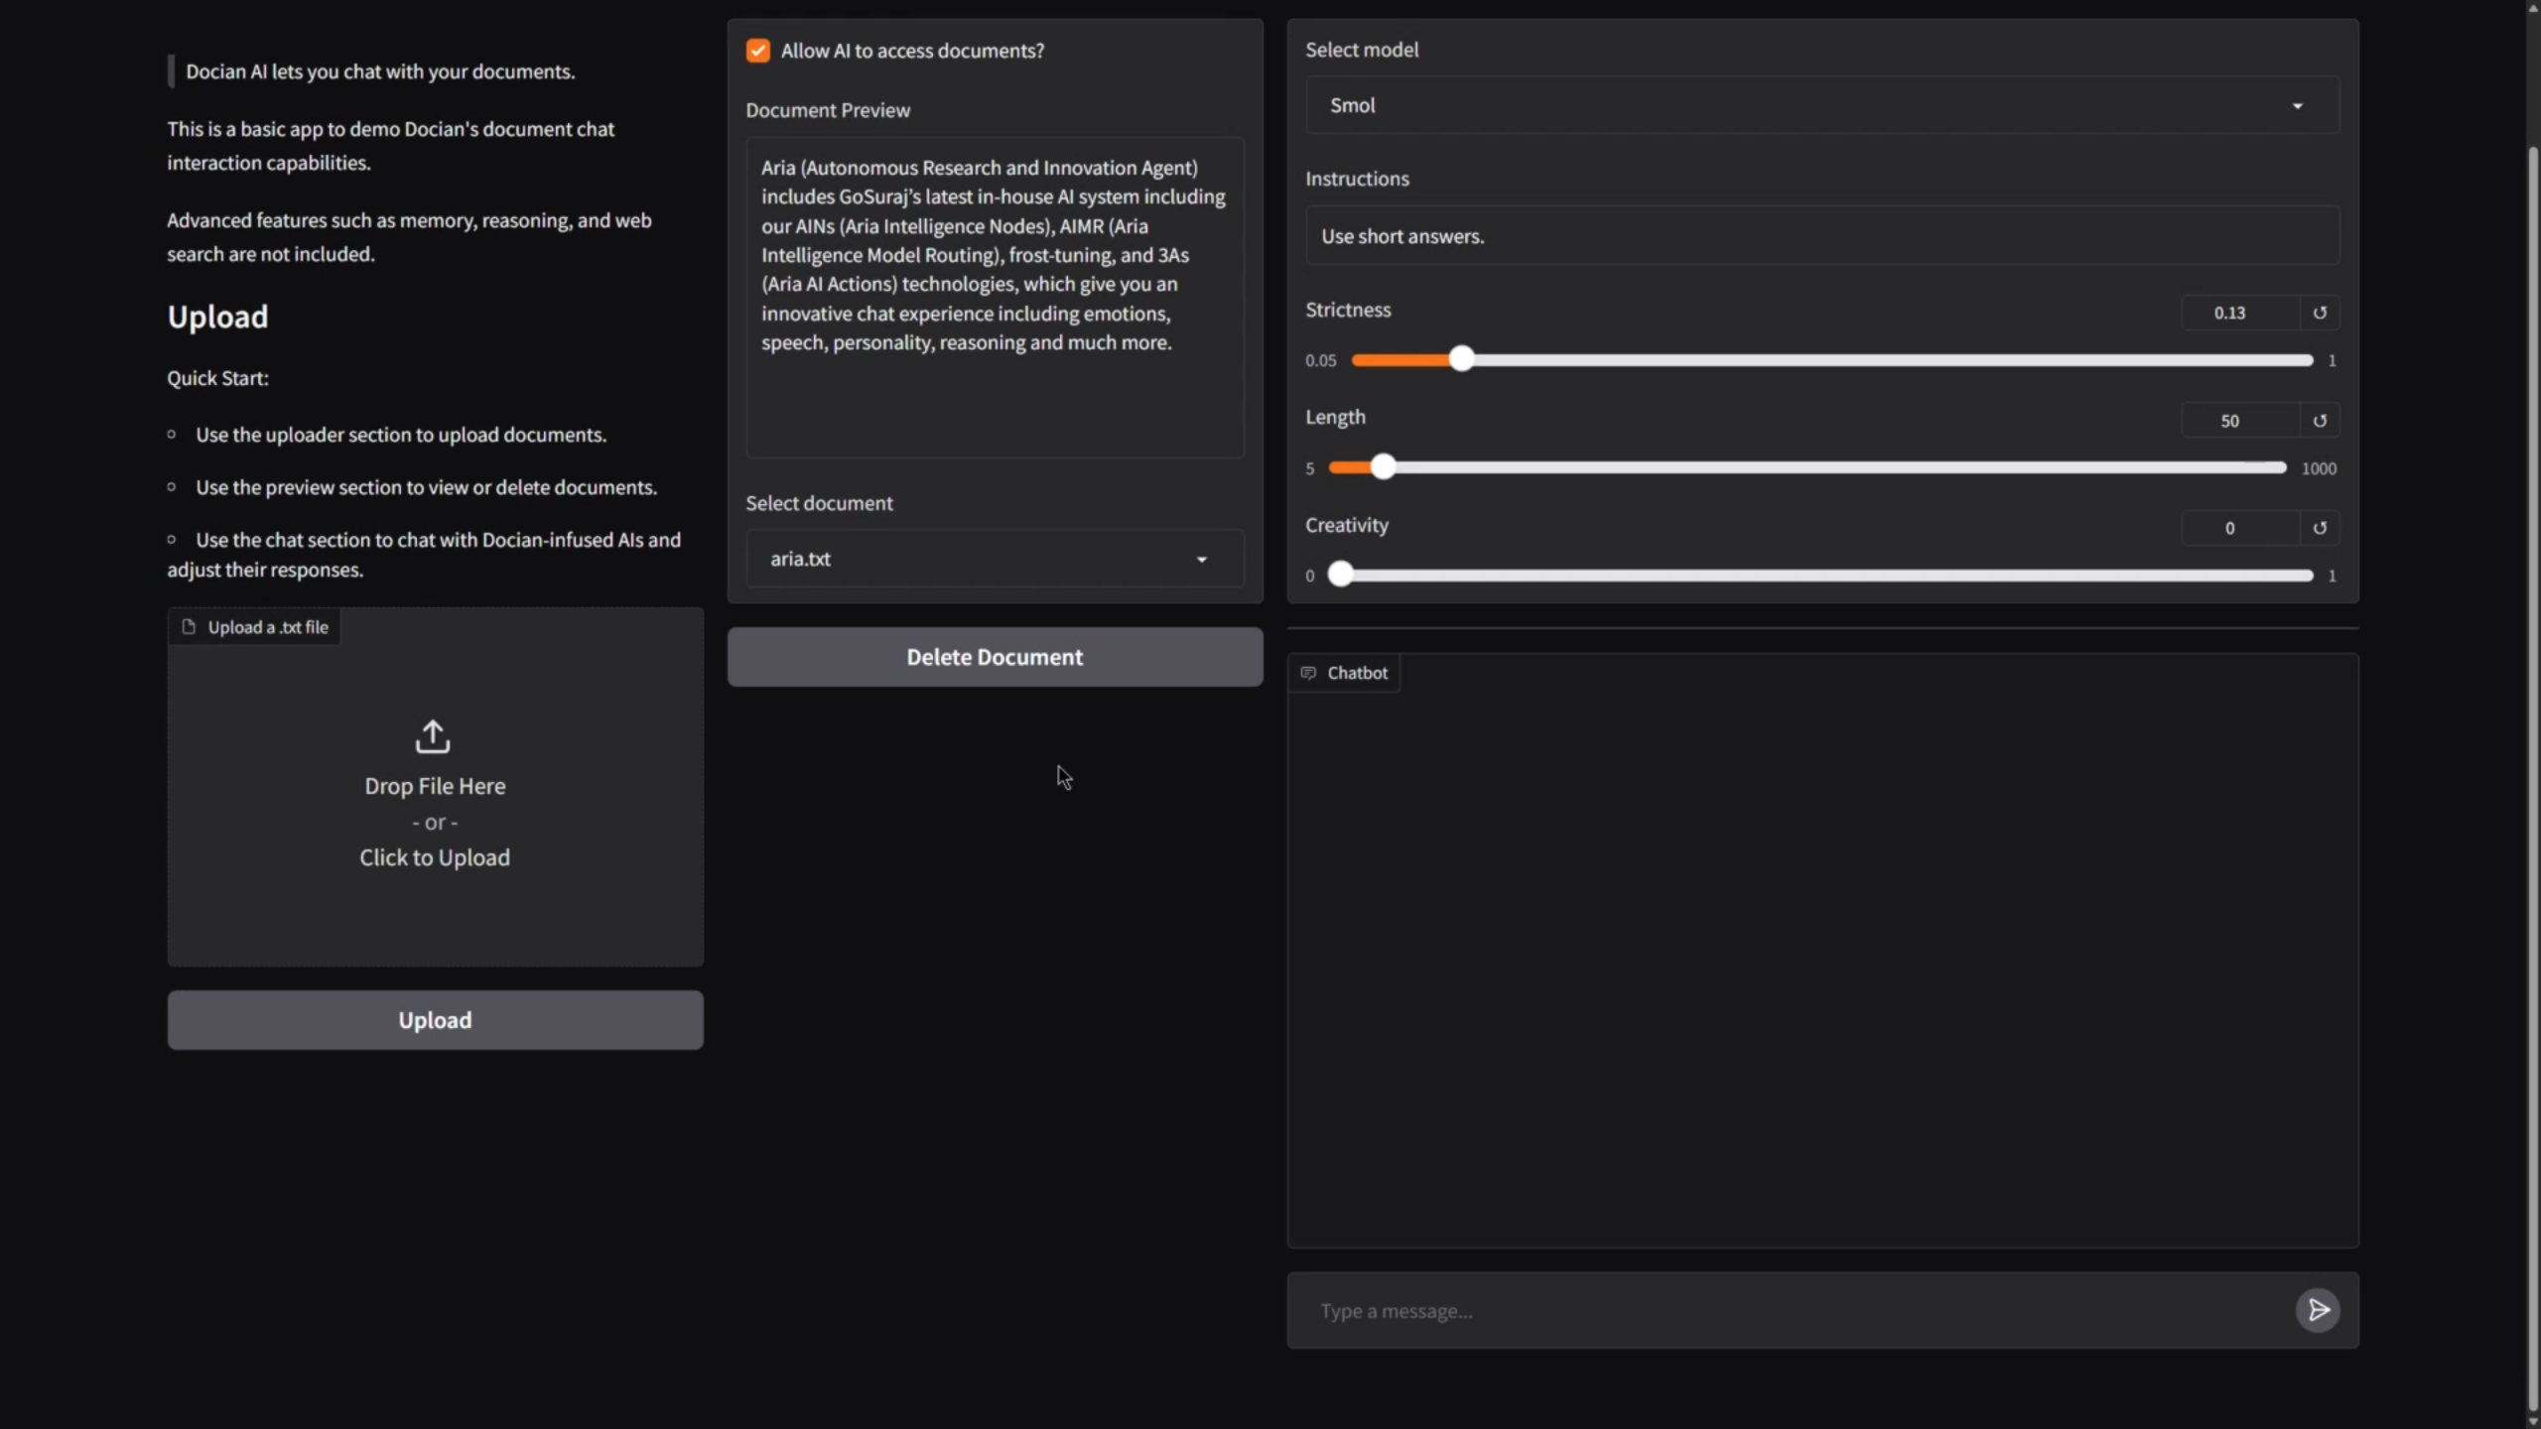Click the Select model dropdown arrow

[2297, 106]
